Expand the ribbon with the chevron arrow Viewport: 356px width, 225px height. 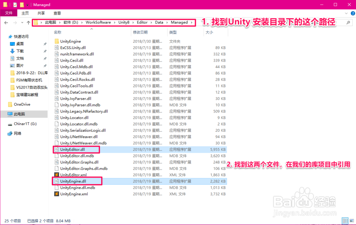pos(346,14)
